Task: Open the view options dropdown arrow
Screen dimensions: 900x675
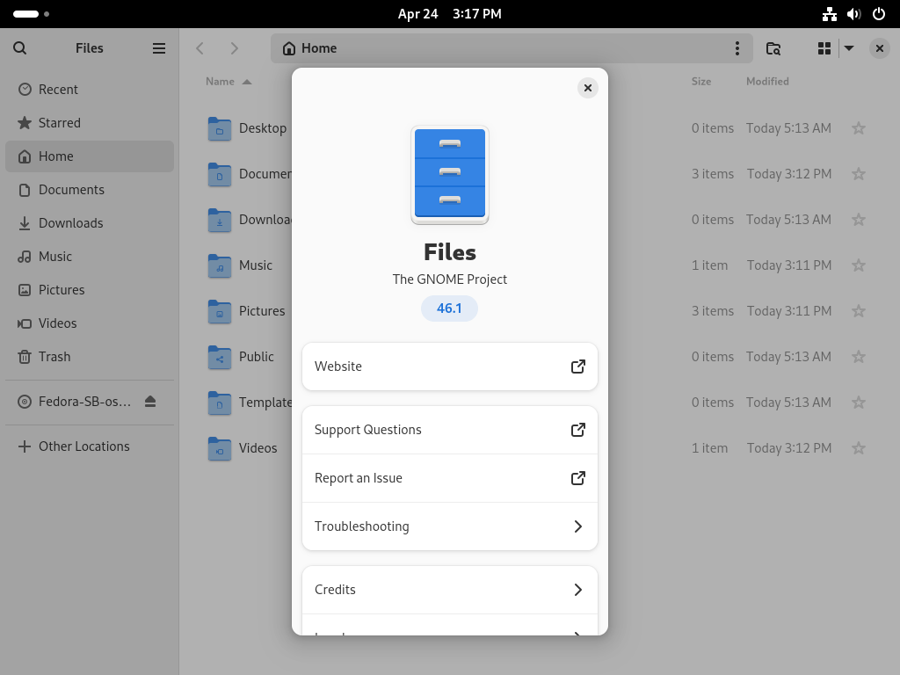Action: pyautogui.click(x=849, y=48)
